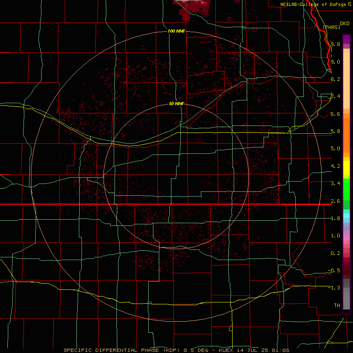Image resolution: width=353 pixels, height=353 pixels.
Task: Click the 3.4 scale label
Action: click(335, 183)
